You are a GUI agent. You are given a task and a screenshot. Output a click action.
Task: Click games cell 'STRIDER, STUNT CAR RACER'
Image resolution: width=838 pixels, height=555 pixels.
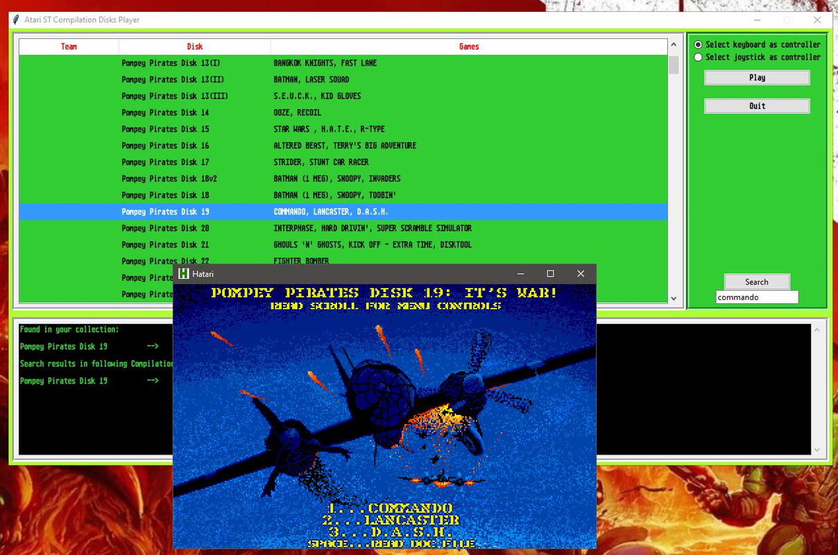pos(321,162)
